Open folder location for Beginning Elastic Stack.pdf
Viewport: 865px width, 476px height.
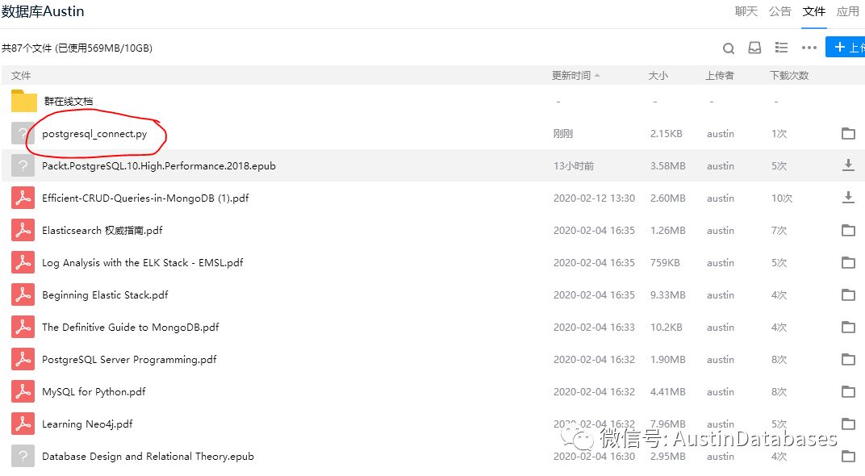point(848,294)
